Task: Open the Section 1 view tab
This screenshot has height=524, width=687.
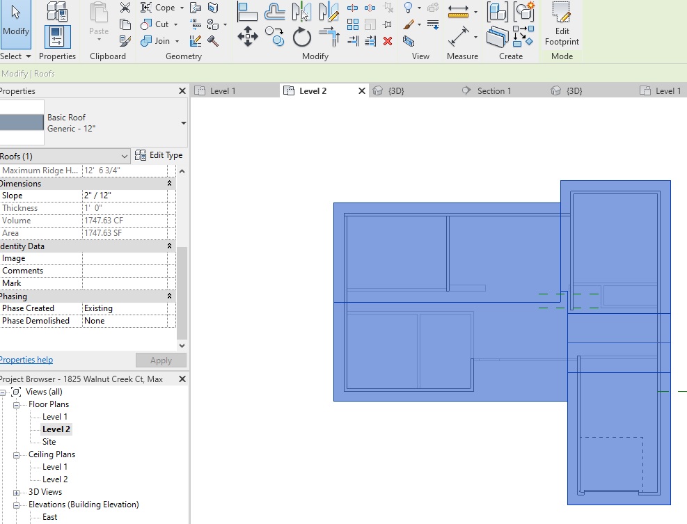Action: 495,90
